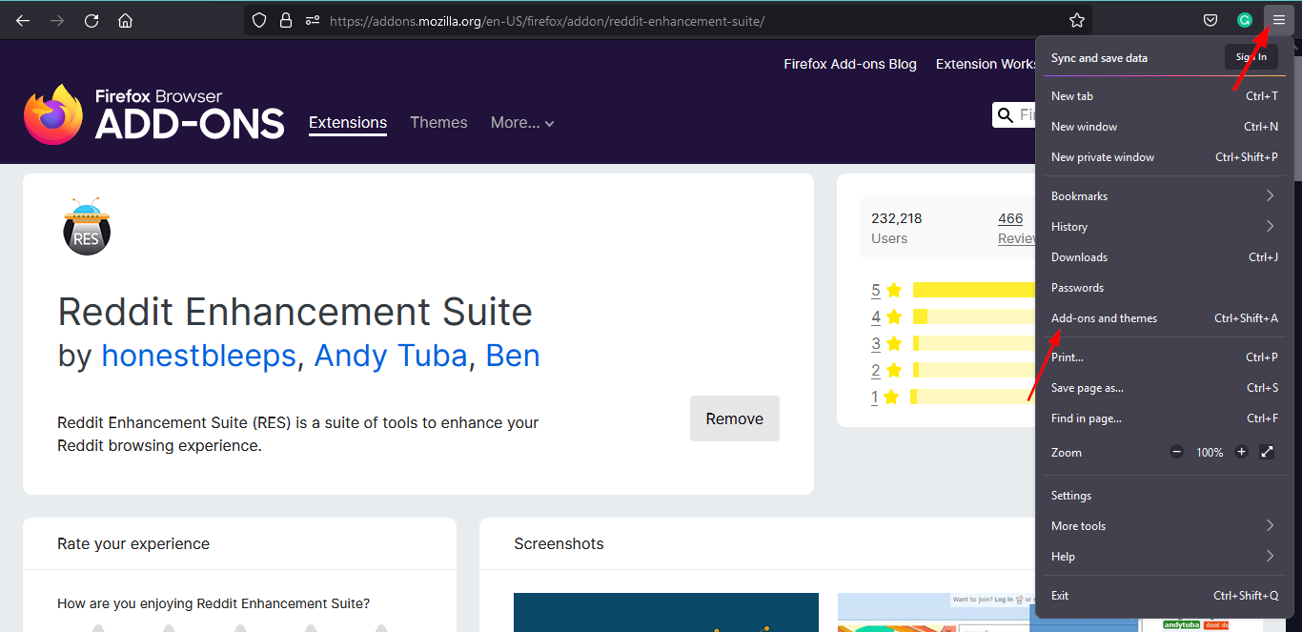Click the Remove extension button
Screen dimensions: 1302x632
click(x=734, y=418)
